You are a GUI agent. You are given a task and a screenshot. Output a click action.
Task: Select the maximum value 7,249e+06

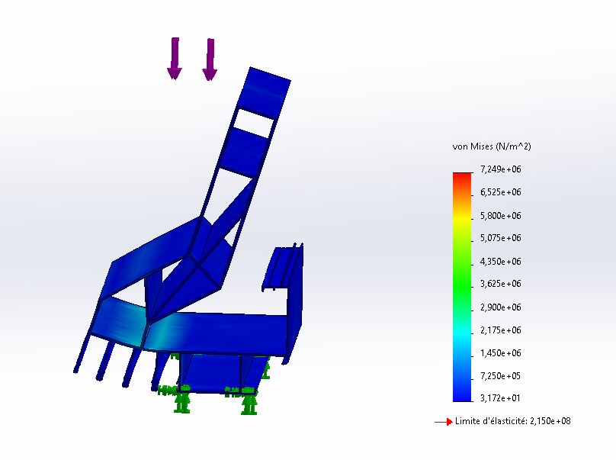pos(500,169)
